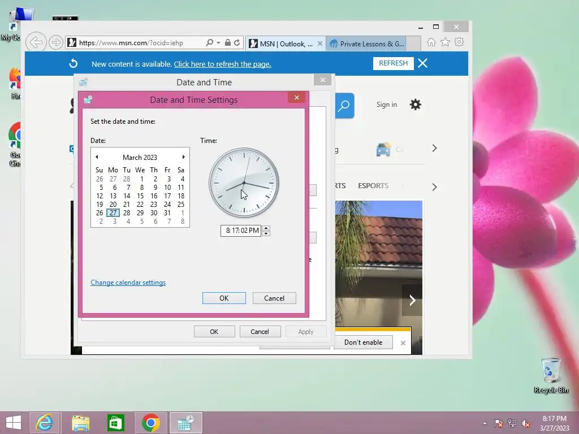
Task: Click the browser Back arrow button
Action: tap(36, 42)
